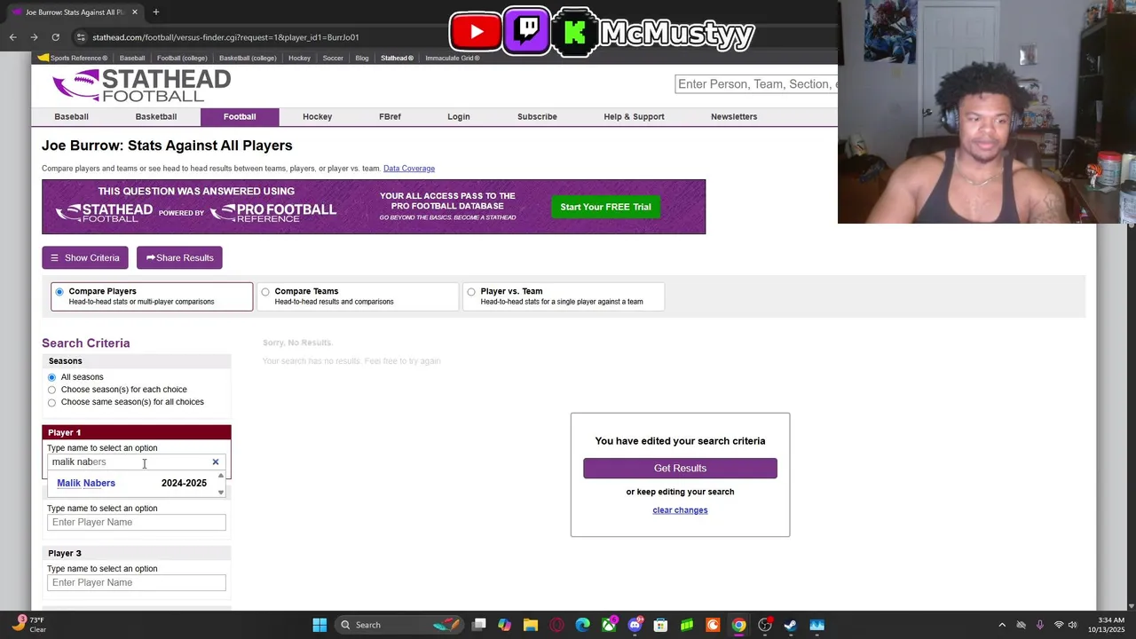Open Opera browser from the taskbar
Viewport: 1136px width, 639px height.
pos(556,625)
